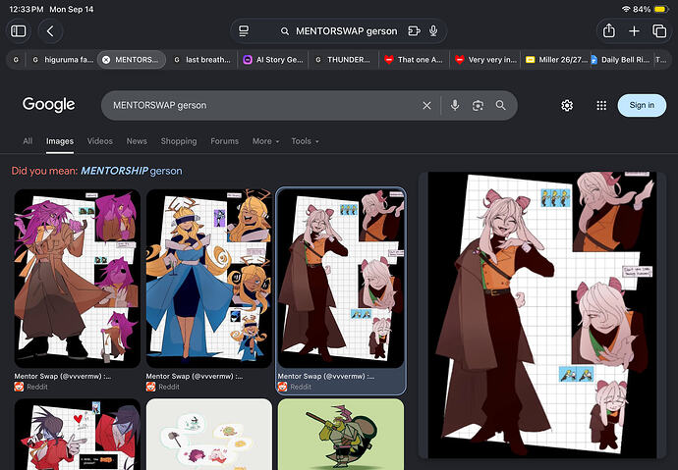Click Reddit source under first result
Image resolution: width=678 pixels, height=470 pixels.
30,387
